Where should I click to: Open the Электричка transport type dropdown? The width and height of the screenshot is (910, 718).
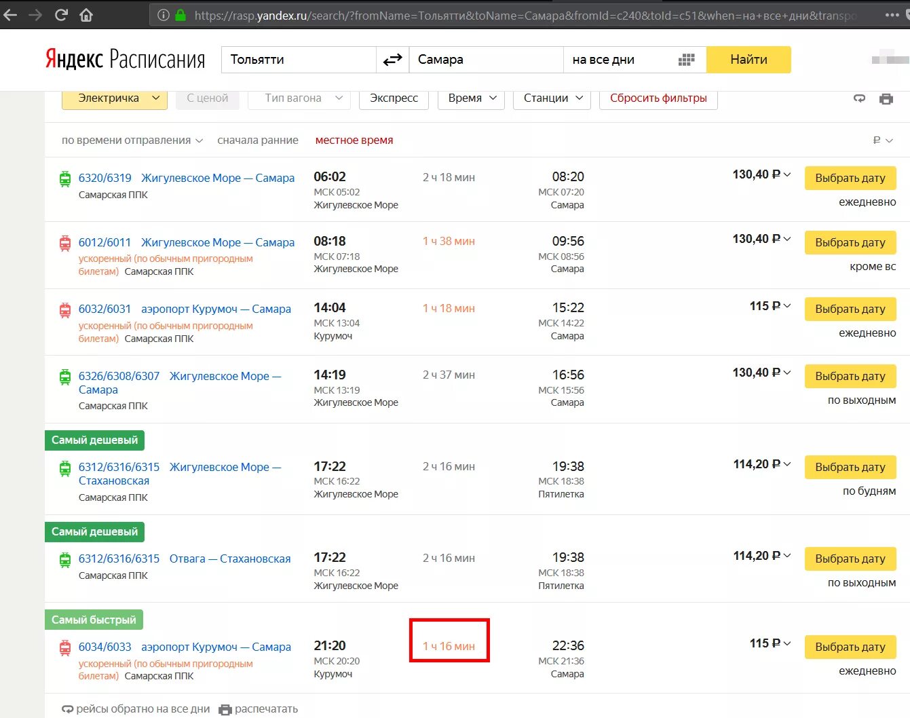click(115, 98)
